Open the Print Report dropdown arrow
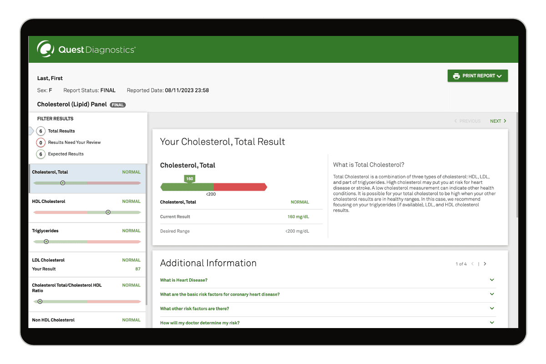Viewport: 546px width, 364px height. [499, 76]
